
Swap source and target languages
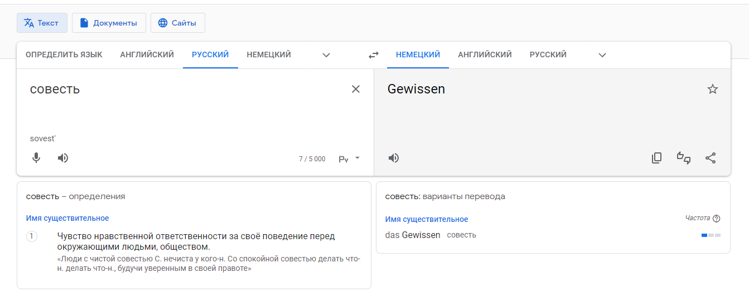tap(374, 55)
